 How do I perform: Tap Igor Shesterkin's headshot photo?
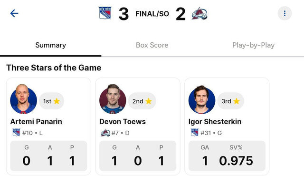coord(202,99)
